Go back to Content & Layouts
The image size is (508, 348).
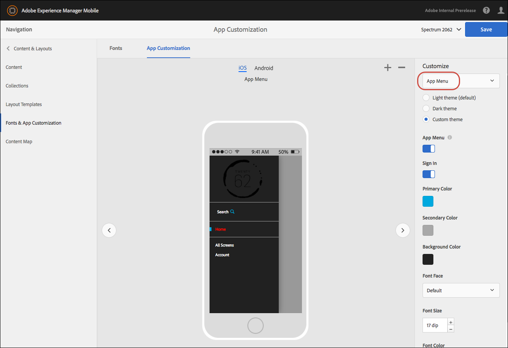pyautogui.click(x=32, y=48)
